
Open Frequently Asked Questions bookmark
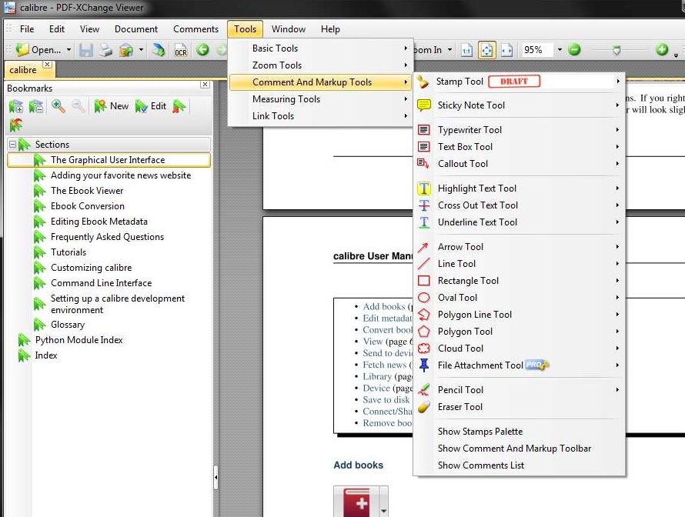pos(107,237)
